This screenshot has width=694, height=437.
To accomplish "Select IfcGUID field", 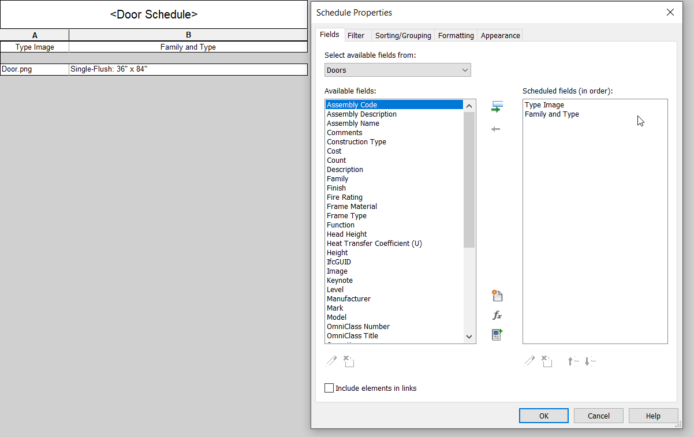I will (x=394, y=262).
